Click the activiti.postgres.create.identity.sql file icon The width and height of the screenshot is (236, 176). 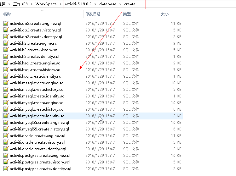click(x=6, y=169)
